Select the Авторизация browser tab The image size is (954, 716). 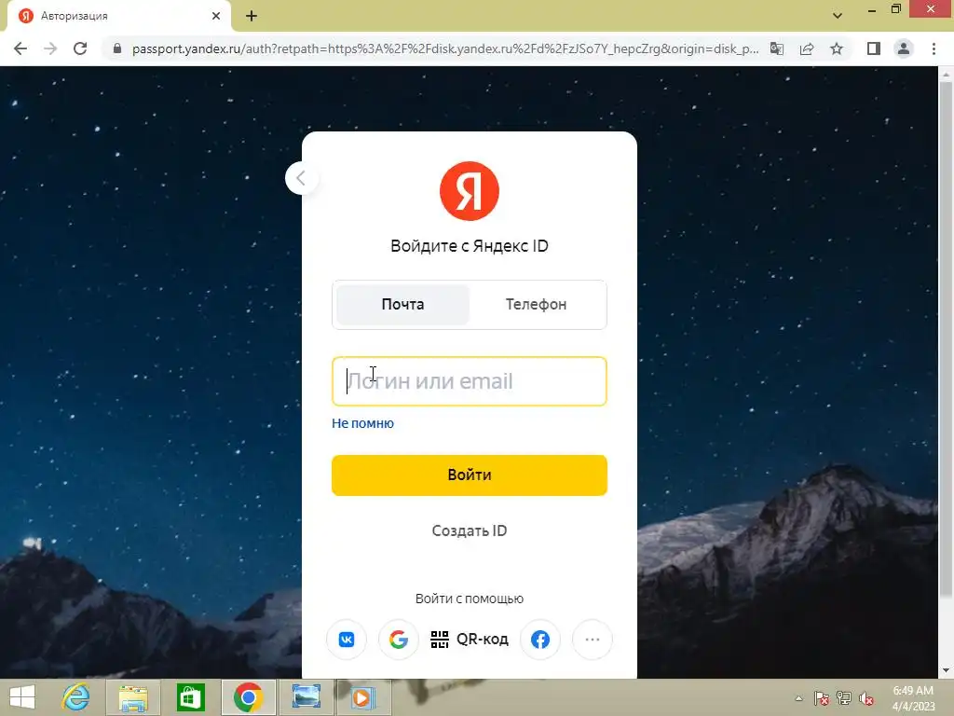pos(118,16)
